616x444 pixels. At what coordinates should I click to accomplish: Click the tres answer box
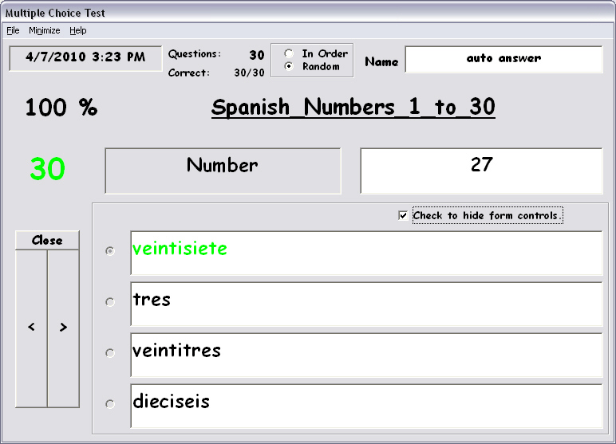pos(365,304)
